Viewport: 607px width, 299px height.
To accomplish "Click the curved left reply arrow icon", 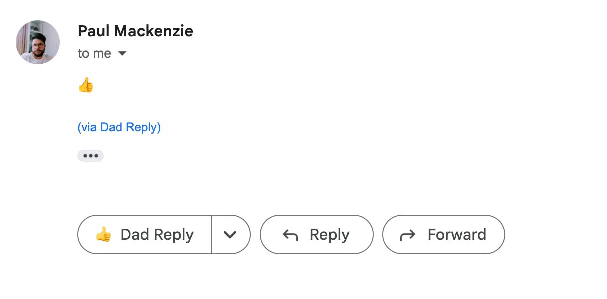I will pyautogui.click(x=290, y=235).
